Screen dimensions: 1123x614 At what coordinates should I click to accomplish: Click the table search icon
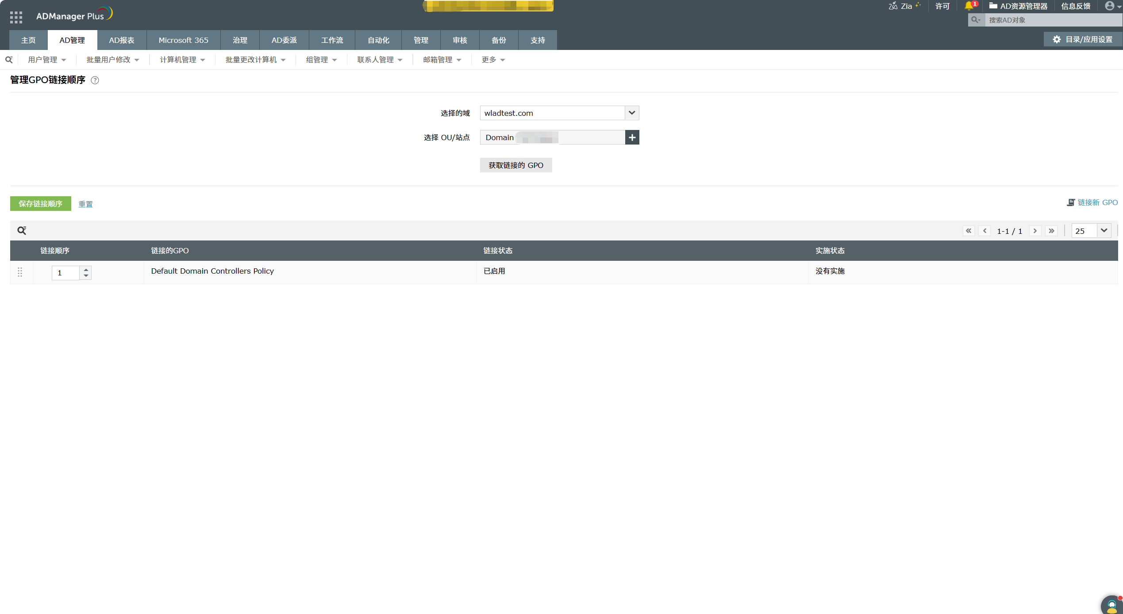pyautogui.click(x=22, y=230)
